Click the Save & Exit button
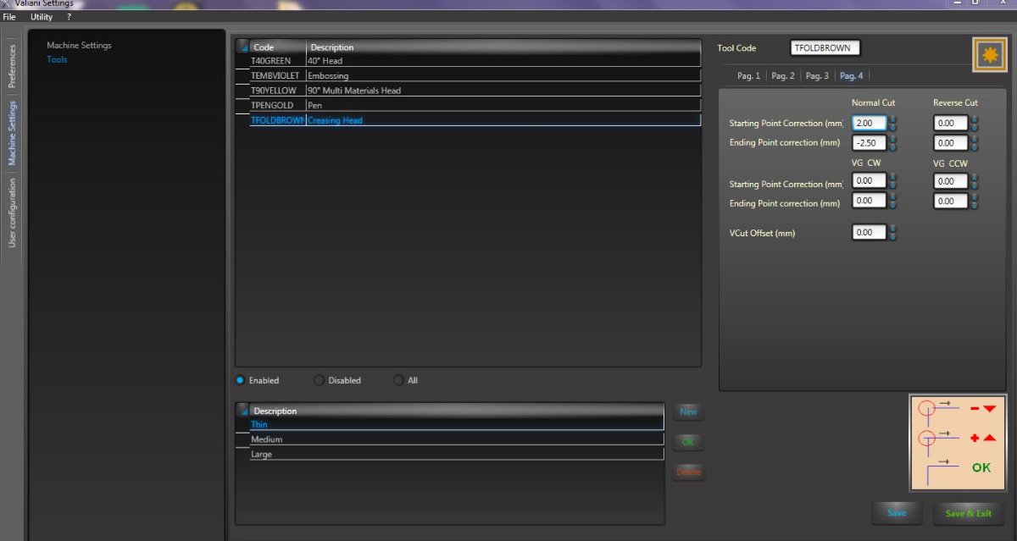Image resolution: width=1017 pixels, height=541 pixels. (968, 513)
